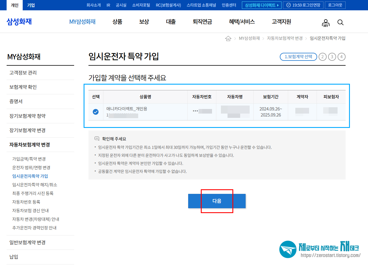Click the step 4 indicator
This screenshot has width=368, height=265.
[342, 57]
